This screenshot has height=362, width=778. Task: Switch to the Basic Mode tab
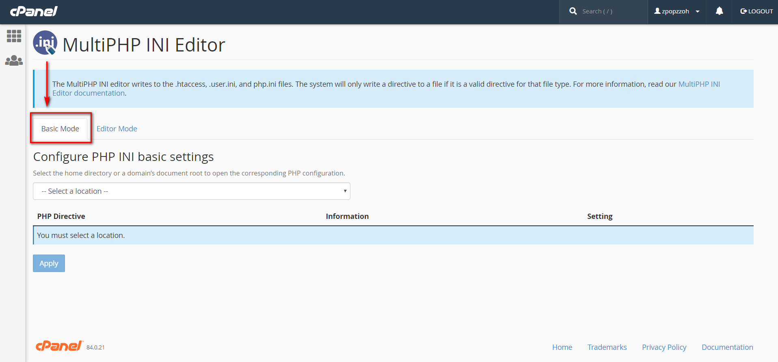tap(60, 129)
